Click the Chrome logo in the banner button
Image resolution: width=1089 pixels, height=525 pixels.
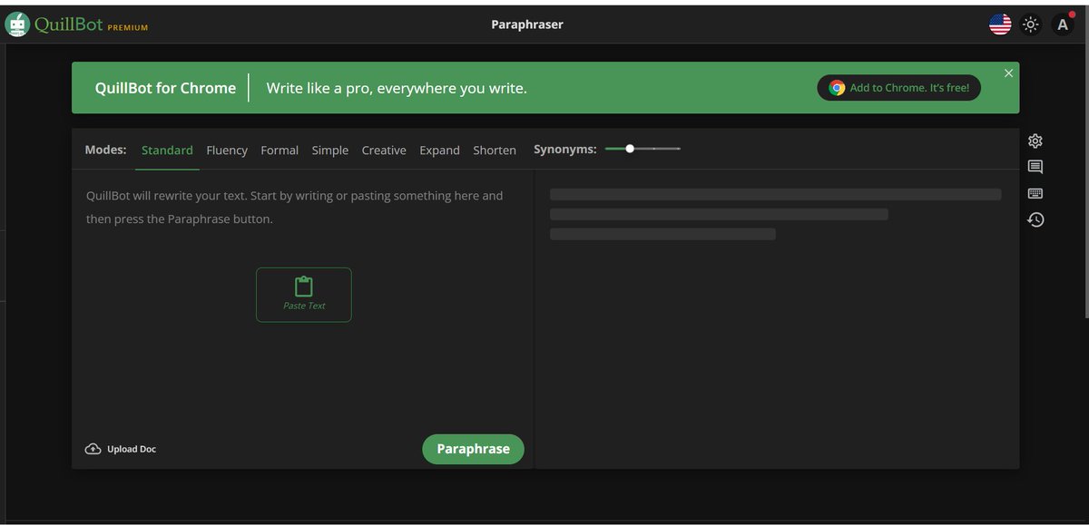(x=837, y=88)
